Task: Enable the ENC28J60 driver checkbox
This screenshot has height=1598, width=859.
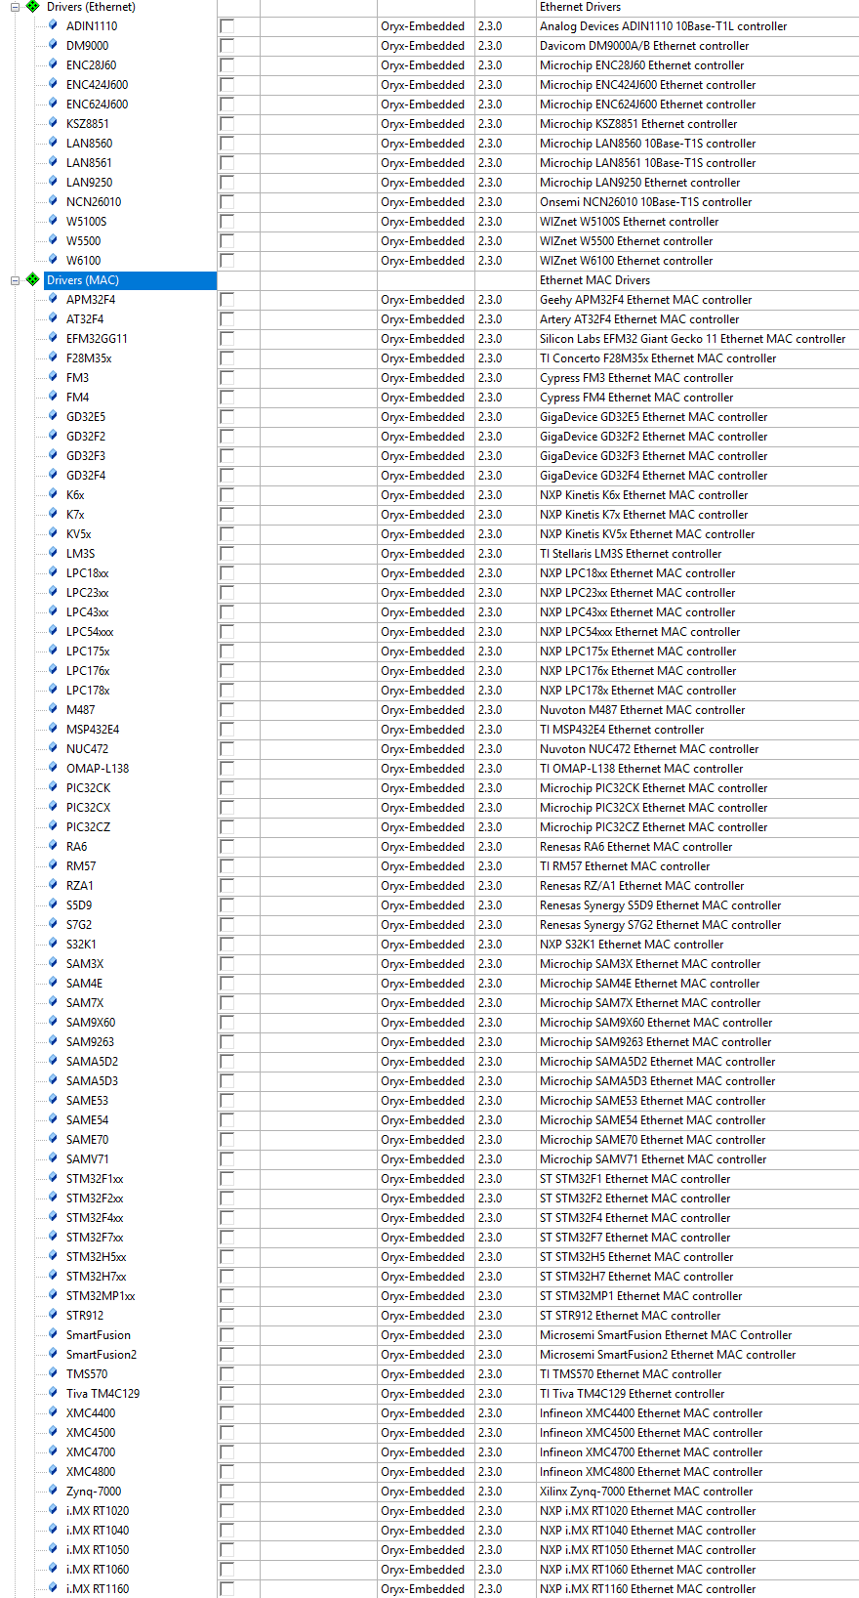Action: point(227,65)
